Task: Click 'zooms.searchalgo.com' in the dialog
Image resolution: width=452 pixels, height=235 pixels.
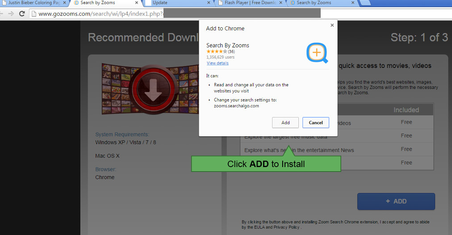Action: coord(236,106)
